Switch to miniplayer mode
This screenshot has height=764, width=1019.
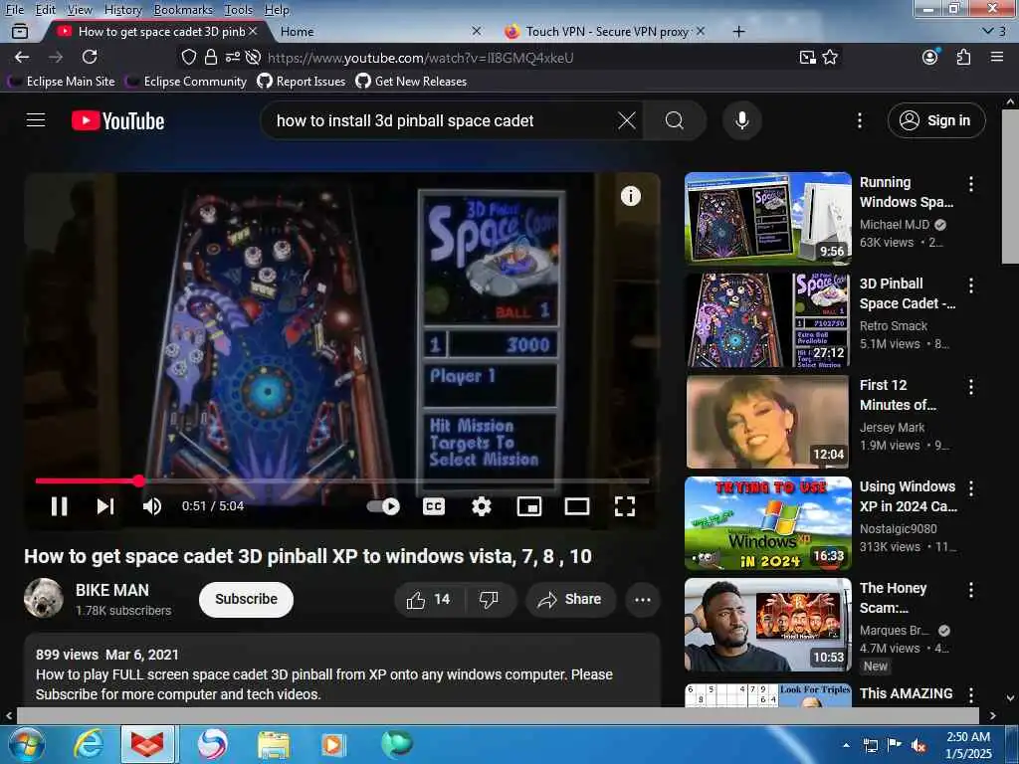529,506
